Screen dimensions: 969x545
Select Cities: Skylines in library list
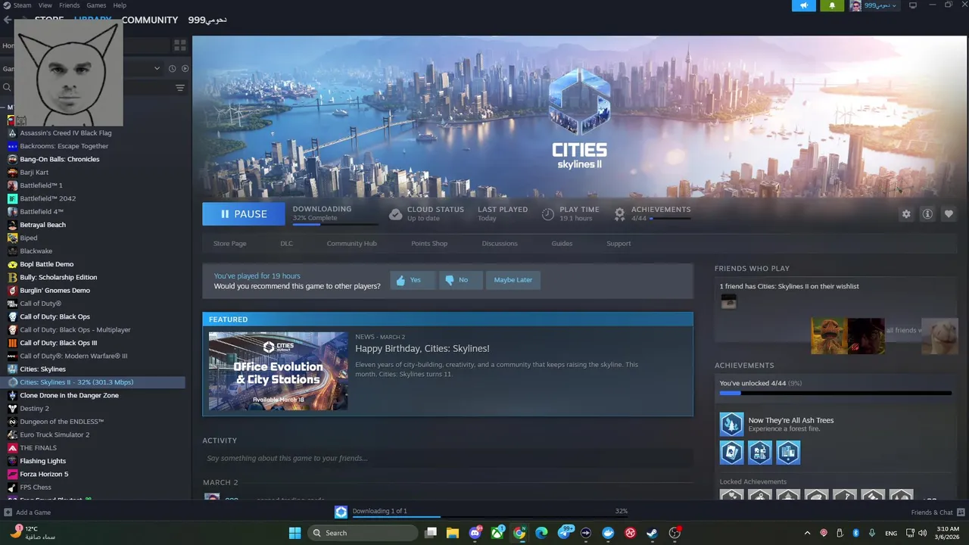point(42,369)
